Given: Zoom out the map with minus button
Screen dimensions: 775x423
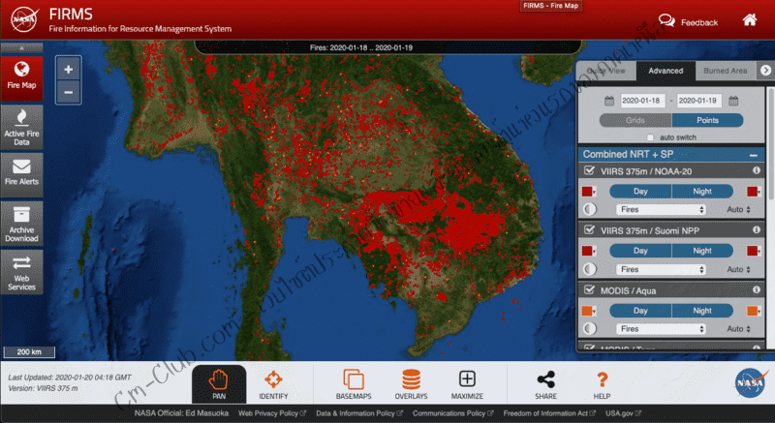Looking at the screenshot, I should (68, 92).
